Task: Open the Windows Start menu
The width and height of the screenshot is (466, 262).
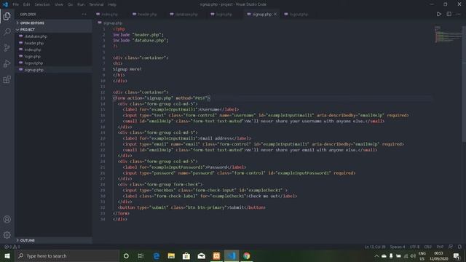Action: [x=7, y=255]
